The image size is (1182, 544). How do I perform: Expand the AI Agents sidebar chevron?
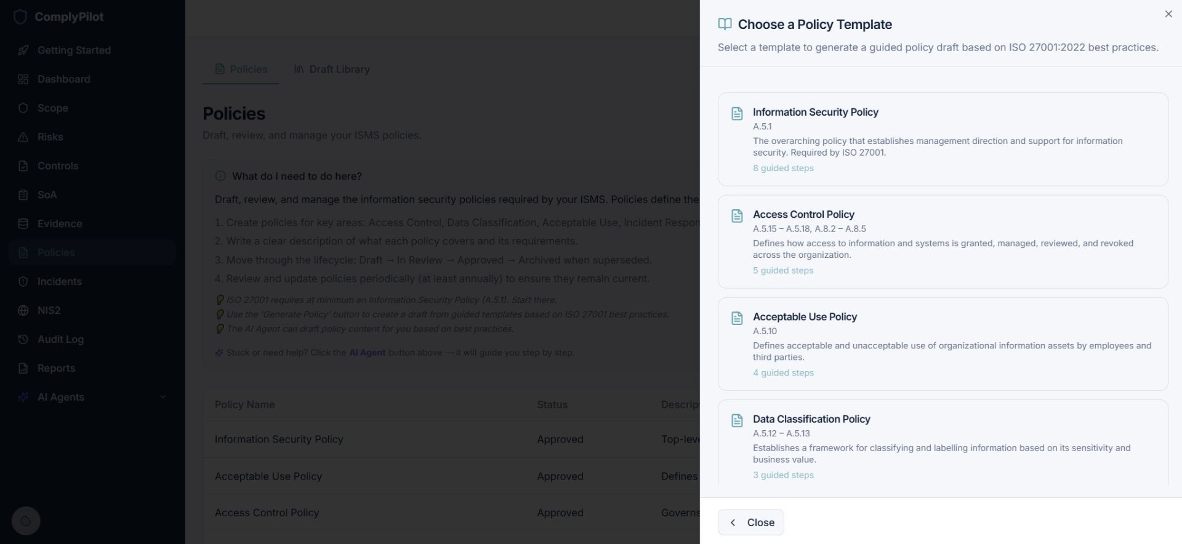click(163, 398)
